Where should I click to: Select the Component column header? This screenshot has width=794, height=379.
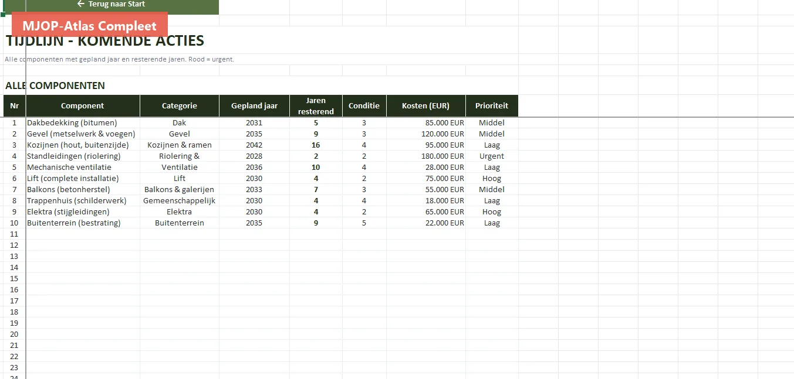83,106
